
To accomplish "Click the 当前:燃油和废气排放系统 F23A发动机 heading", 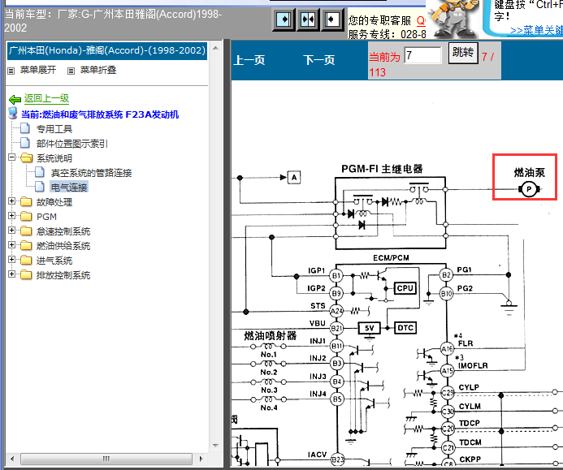I will 100,114.
